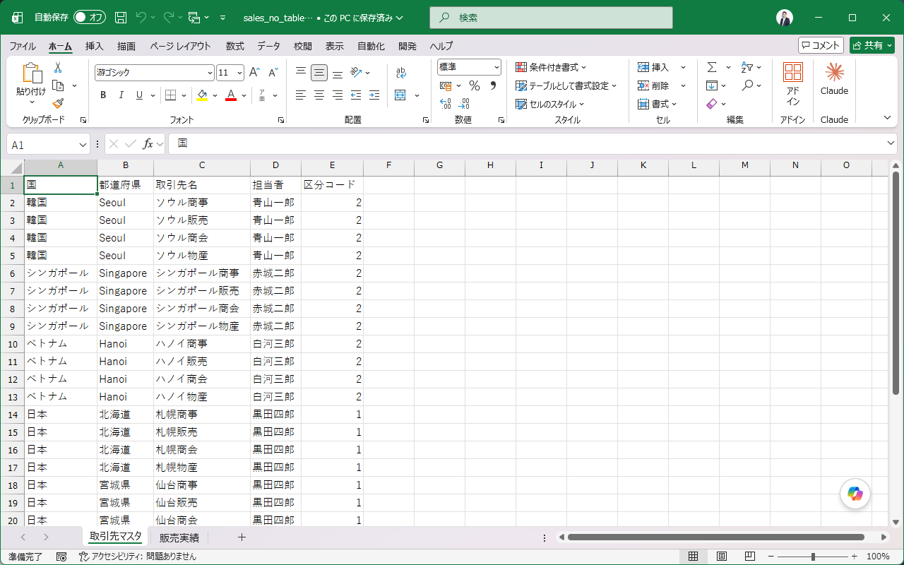The height and width of the screenshot is (565, 904).
Task: Switch to Page Layout view in status bar
Action: pyautogui.click(x=722, y=557)
